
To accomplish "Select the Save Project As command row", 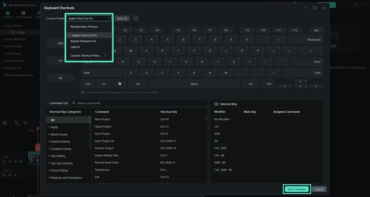I will pyautogui.click(x=149, y=141).
